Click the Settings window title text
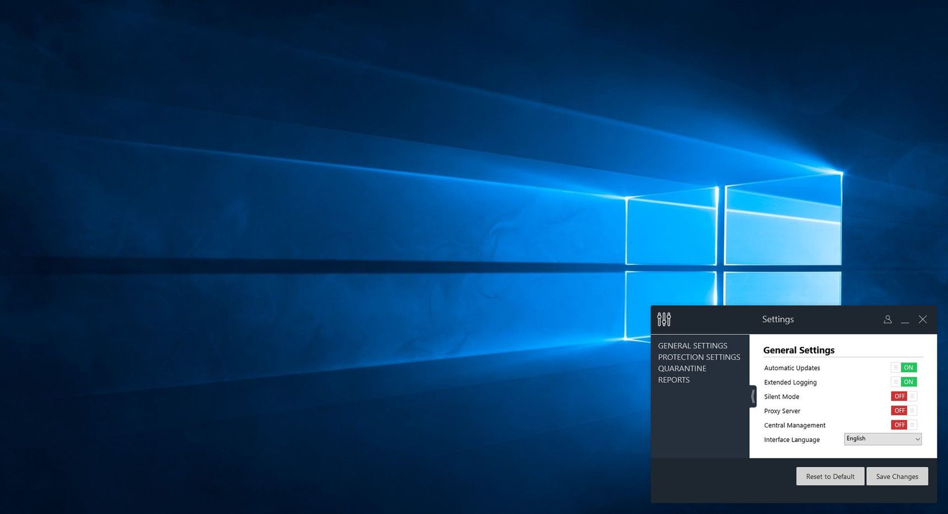This screenshot has height=514, width=948. pos(778,319)
